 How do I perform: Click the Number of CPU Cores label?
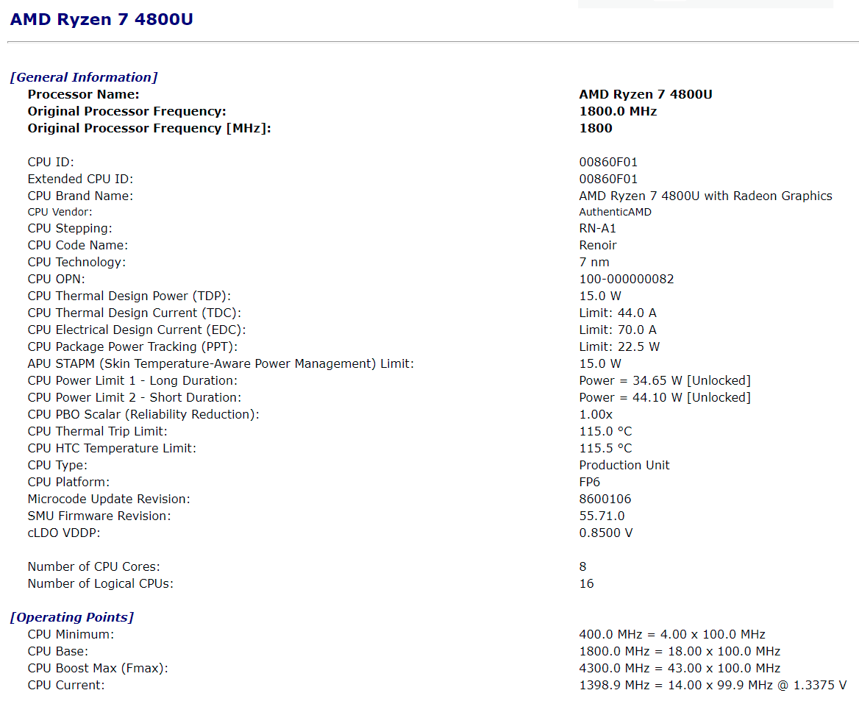pos(93,567)
